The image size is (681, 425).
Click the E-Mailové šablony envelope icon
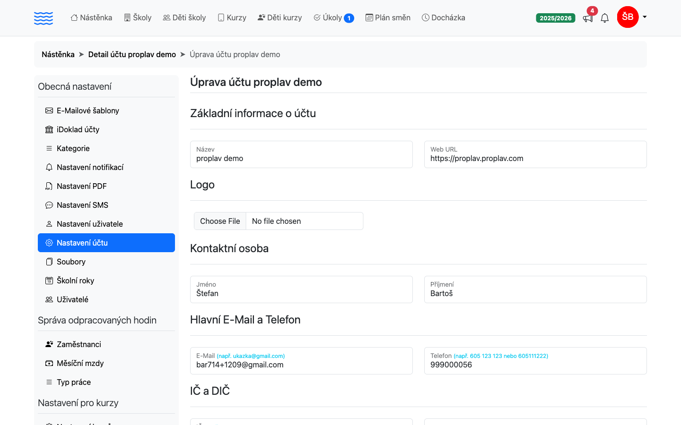coord(49,110)
